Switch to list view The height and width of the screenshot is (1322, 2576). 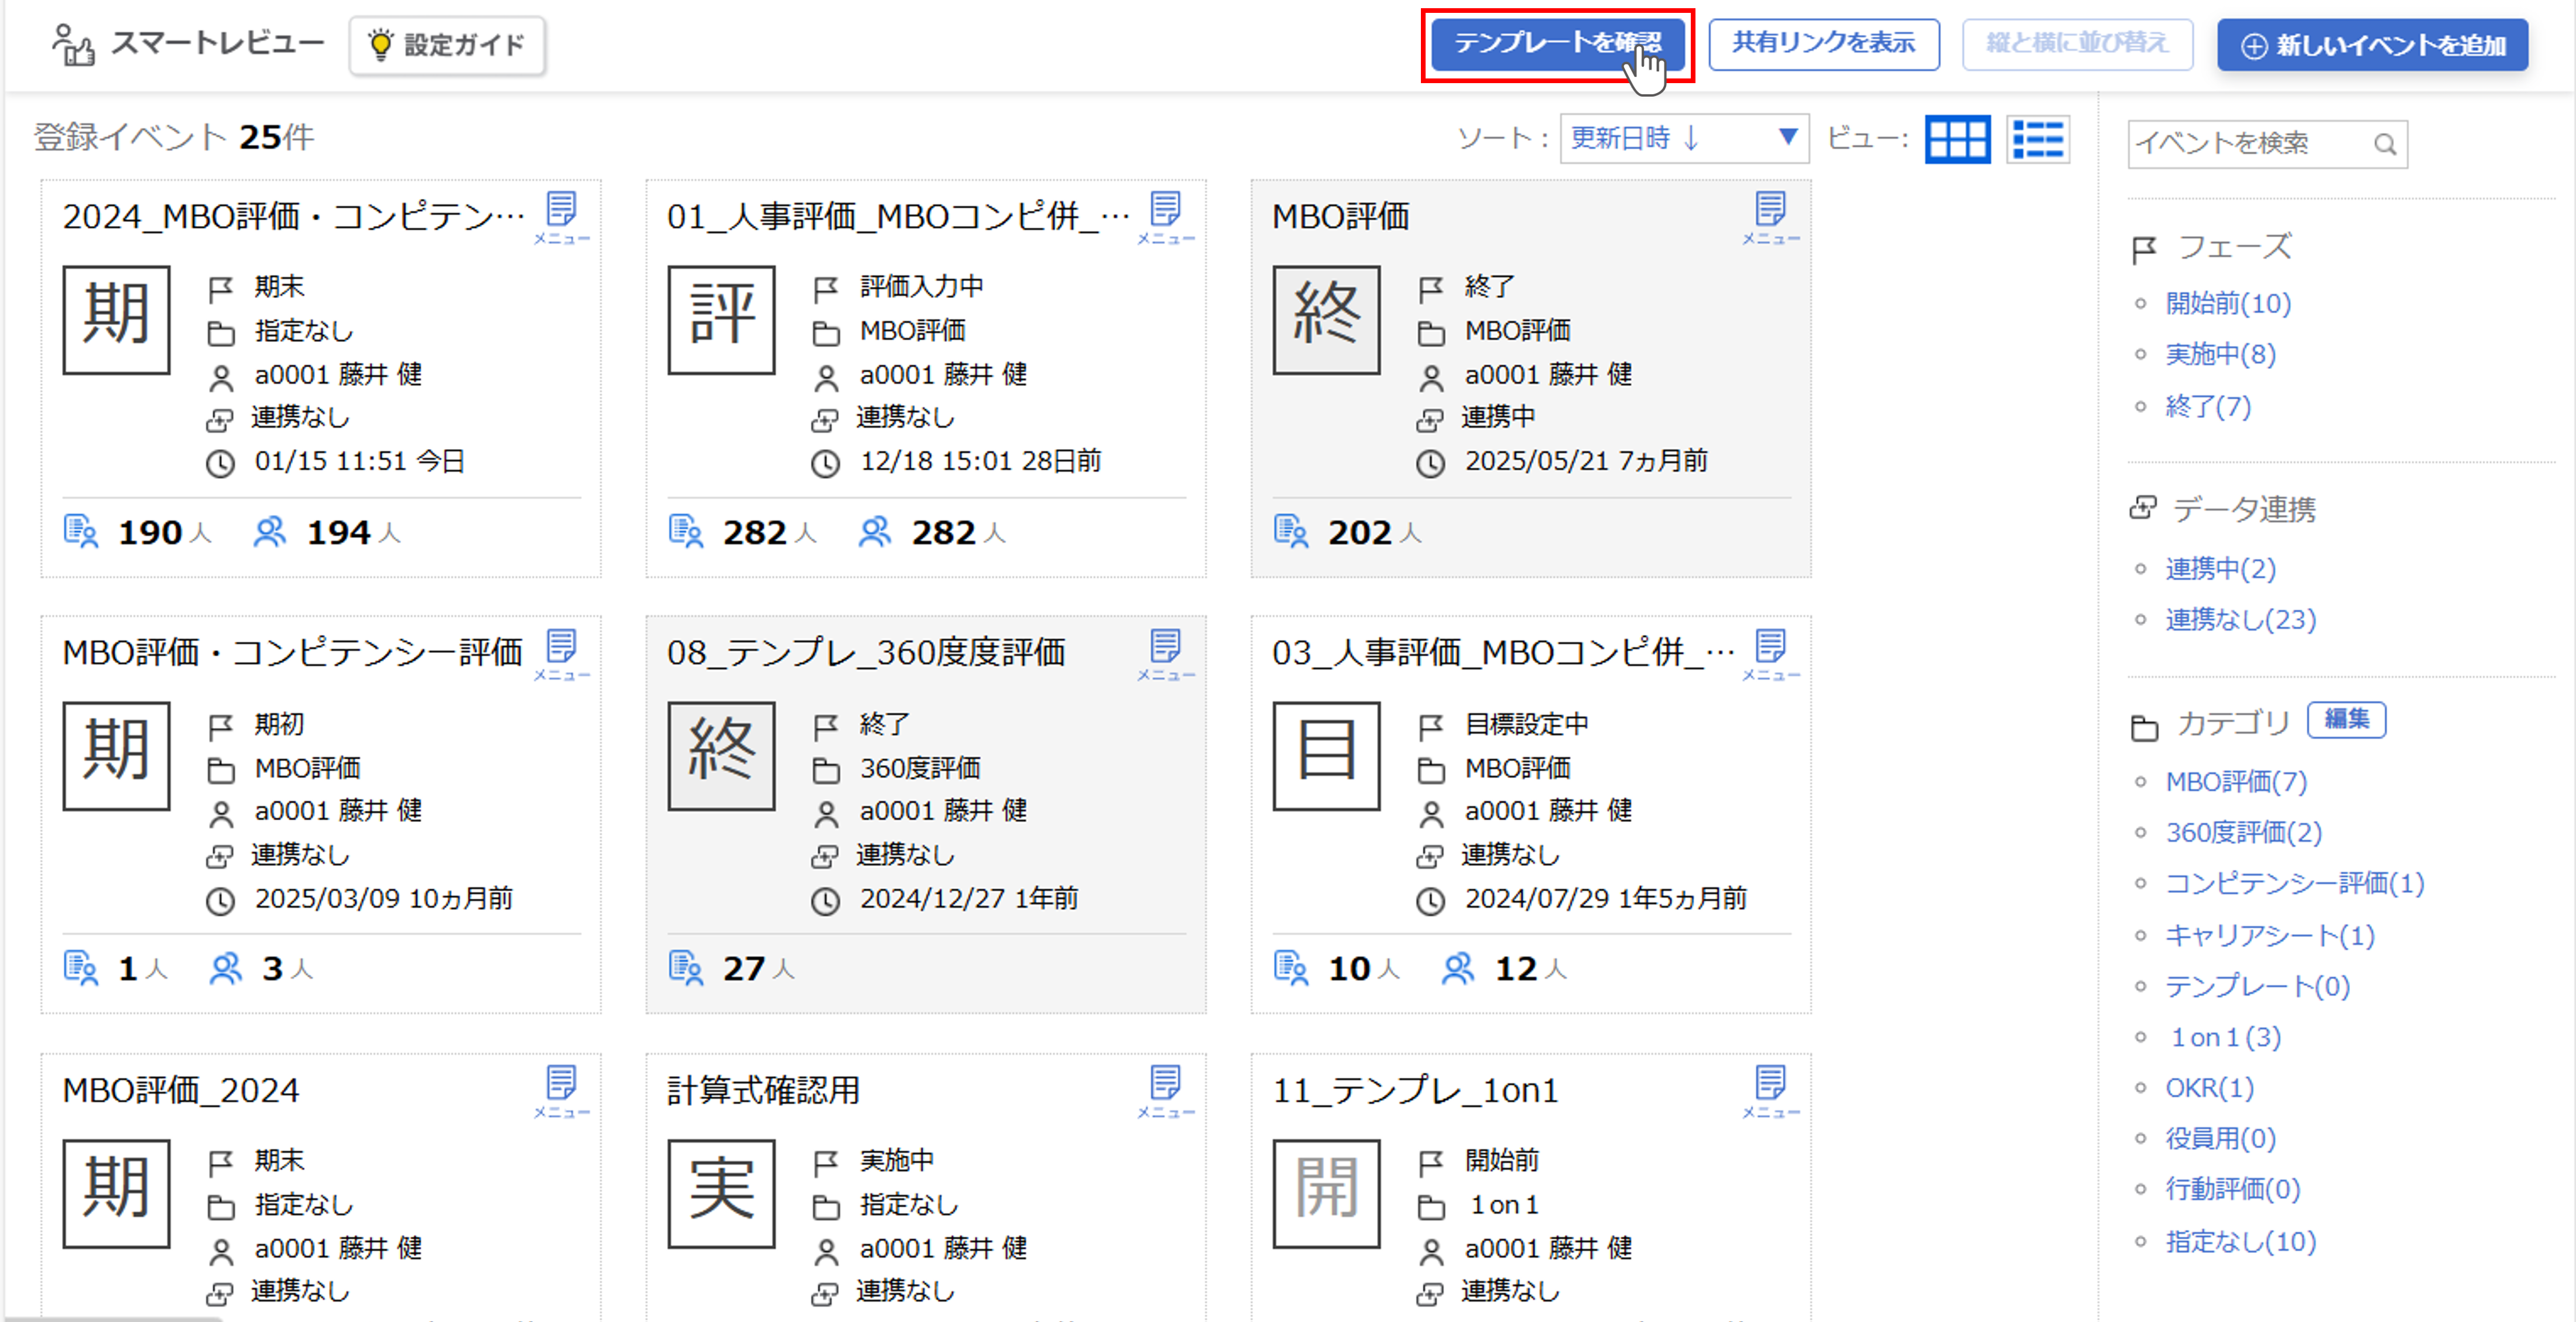coord(2037,139)
